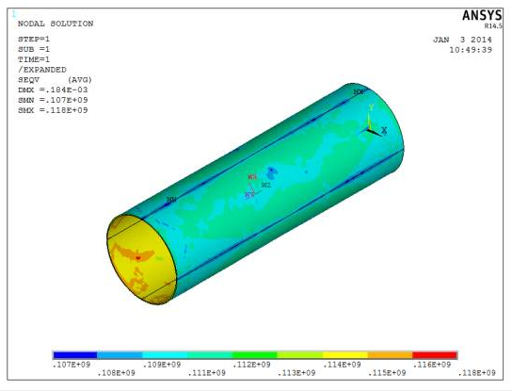Click the Y axis label of the triad
The width and height of the screenshot is (512, 391).
371,107
